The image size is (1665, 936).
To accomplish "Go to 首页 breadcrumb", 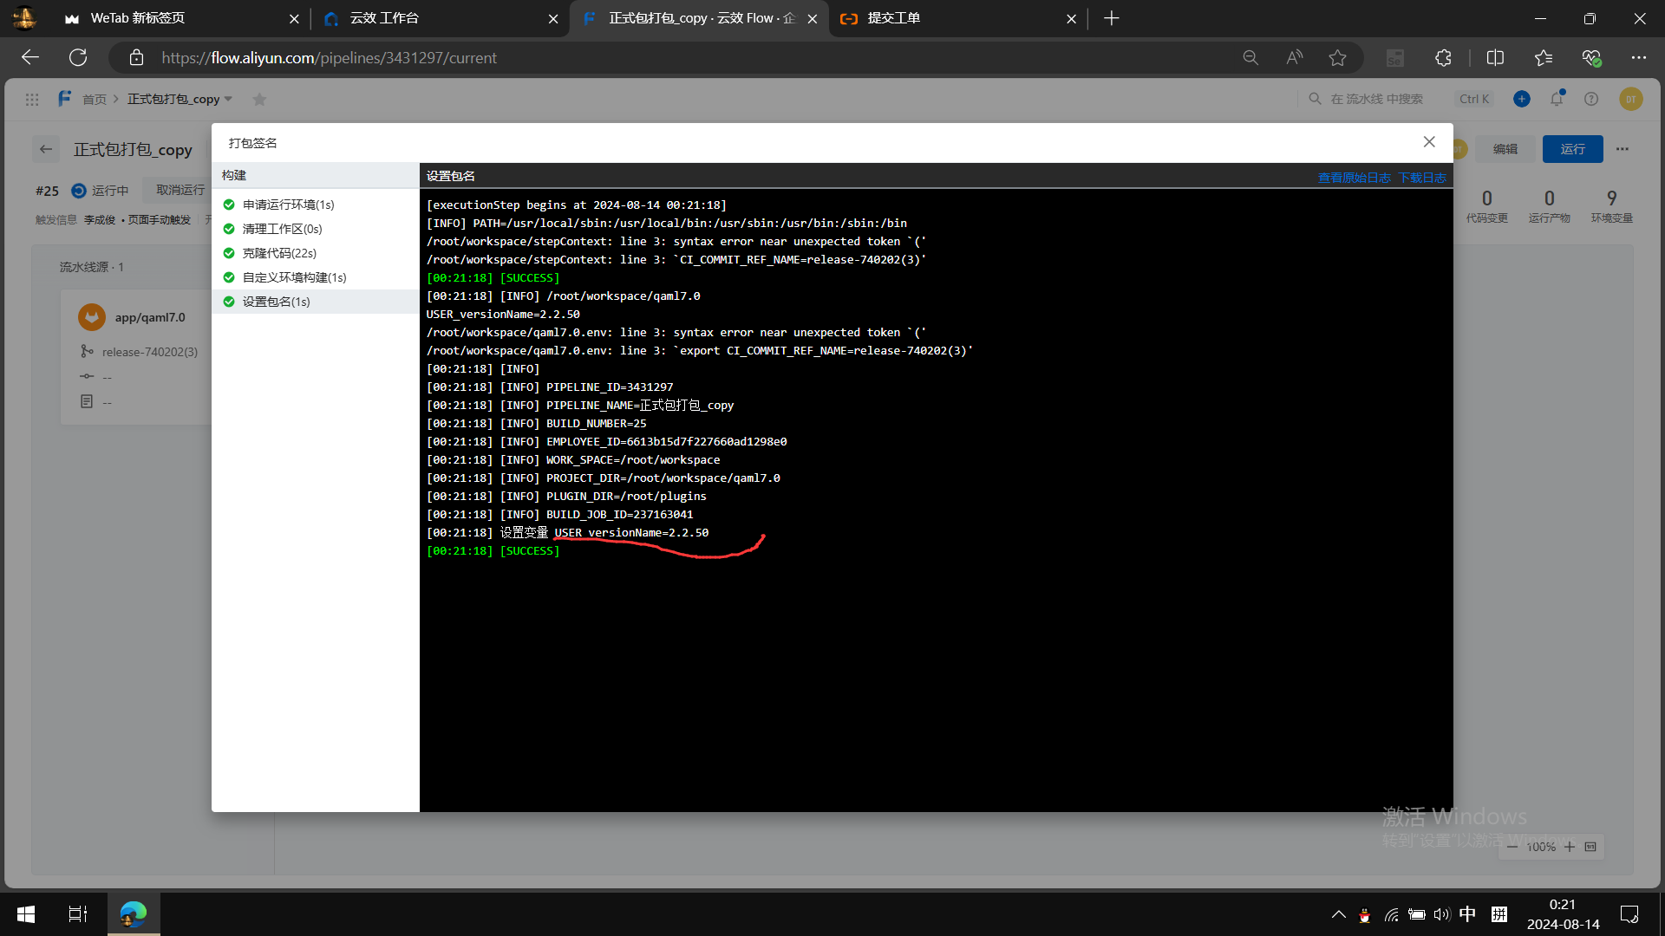I will tap(95, 99).
